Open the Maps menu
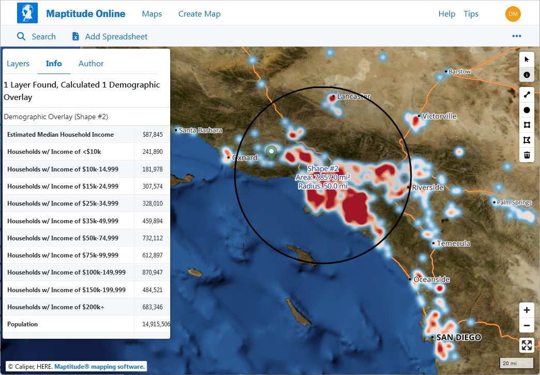This screenshot has height=375, width=540. 152,14
